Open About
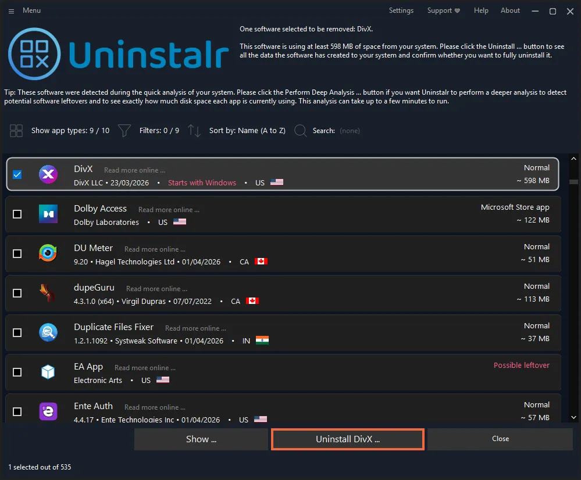The image size is (581, 480). tap(510, 10)
